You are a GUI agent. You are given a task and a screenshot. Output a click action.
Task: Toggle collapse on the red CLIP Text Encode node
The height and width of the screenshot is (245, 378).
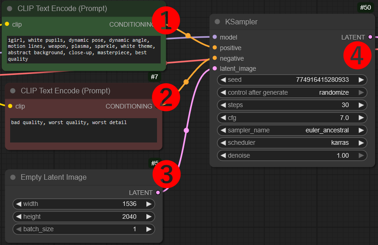pos(13,91)
